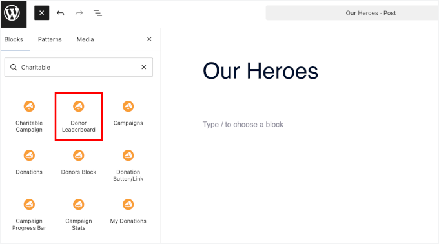Open the document overview list
This screenshot has width=439, height=244.
[97, 13]
